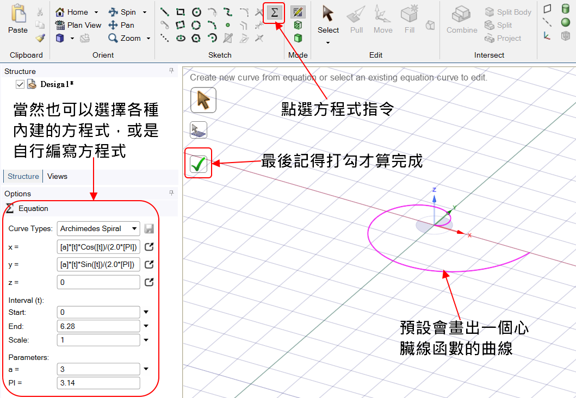The image size is (576, 398).
Task: Select the Spline sketch tool
Action: (228, 12)
